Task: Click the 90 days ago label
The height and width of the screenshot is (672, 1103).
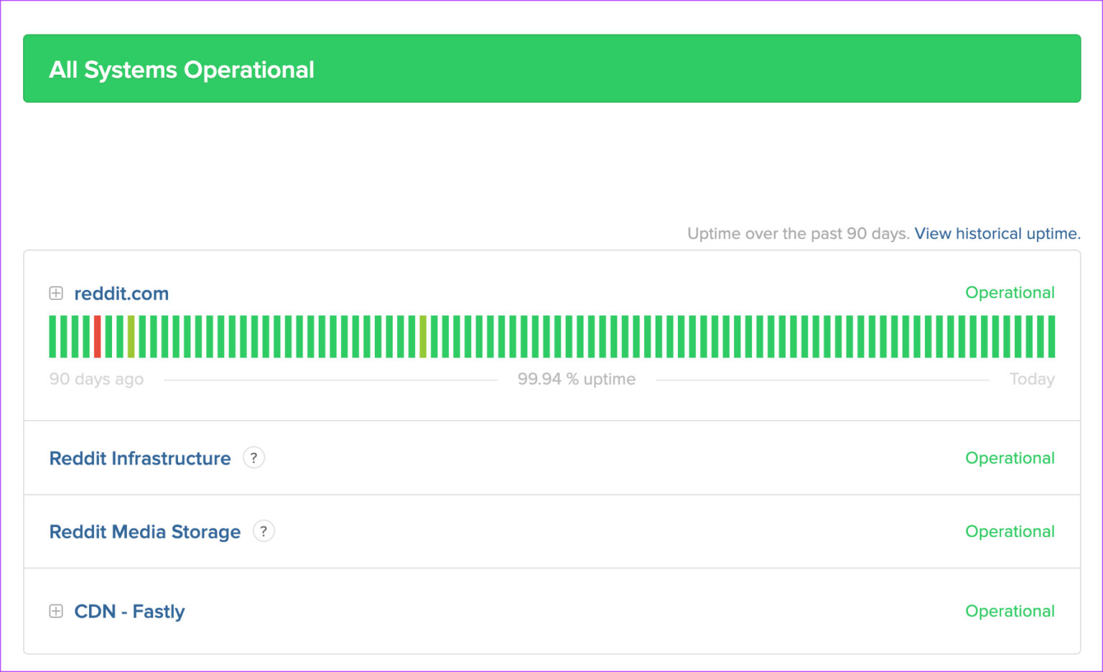Action: pos(96,379)
